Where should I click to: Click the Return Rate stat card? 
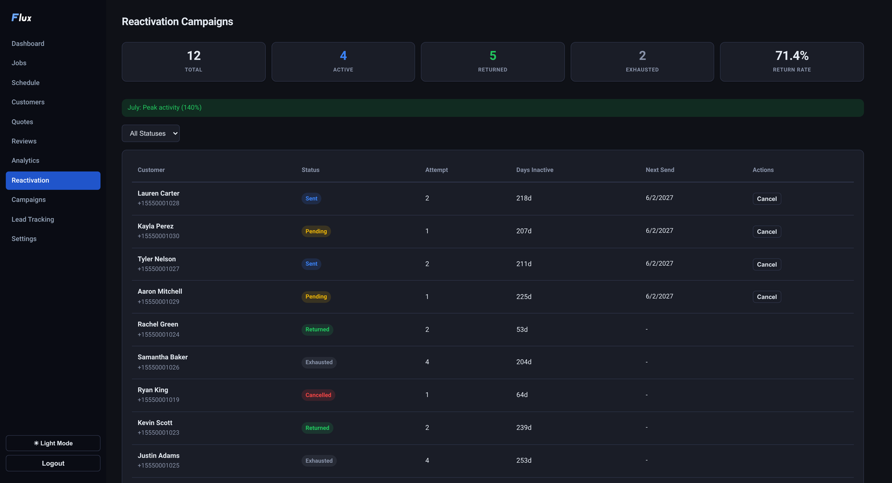(x=792, y=62)
